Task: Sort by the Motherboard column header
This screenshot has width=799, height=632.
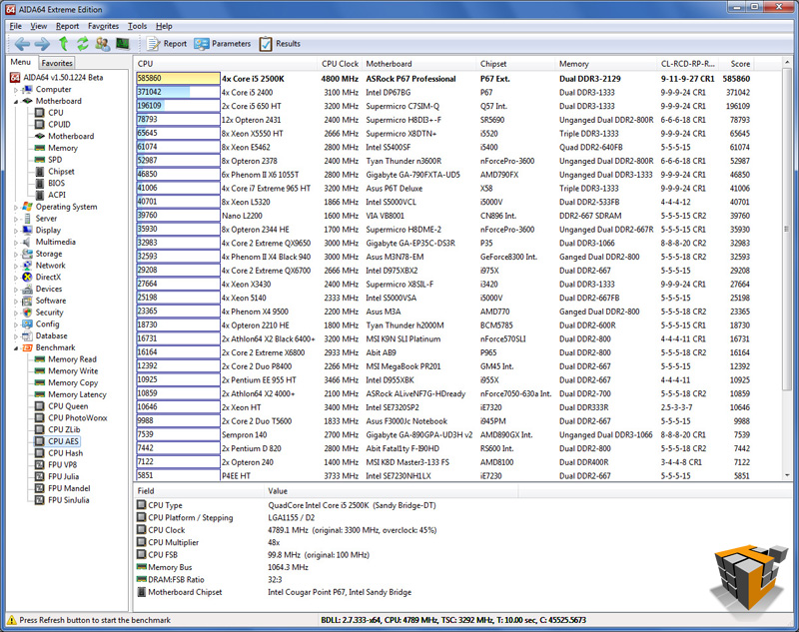Action: 419,64
